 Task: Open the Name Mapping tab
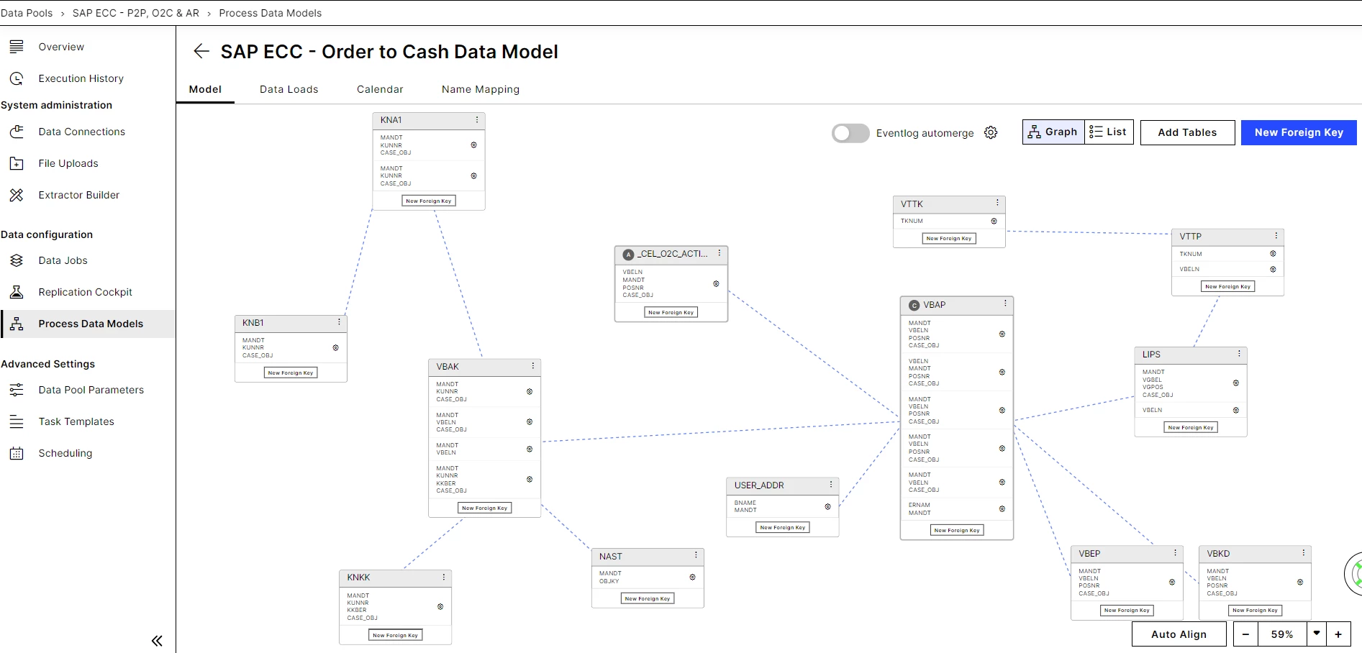point(481,89)
